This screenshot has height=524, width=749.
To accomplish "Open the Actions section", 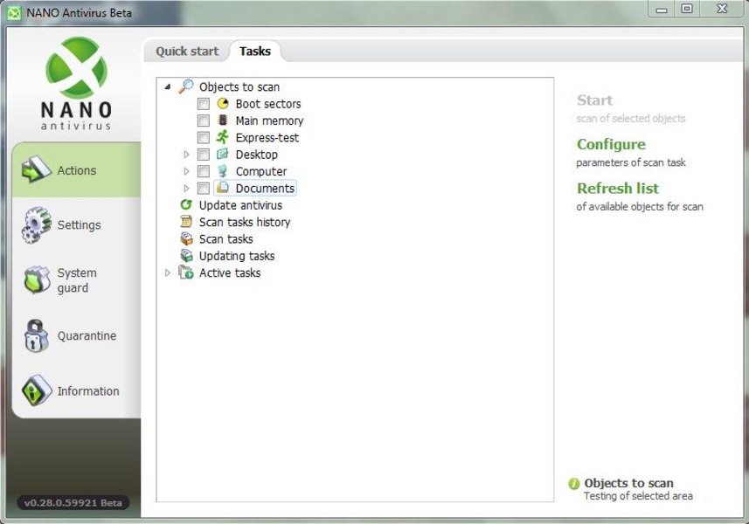I will [76, 170].
